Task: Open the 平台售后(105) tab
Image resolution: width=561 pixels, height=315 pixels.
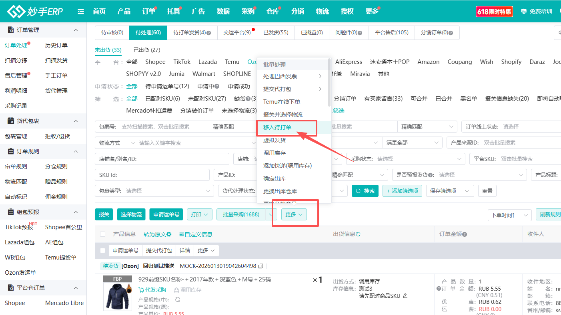Action: click(392, 33)
